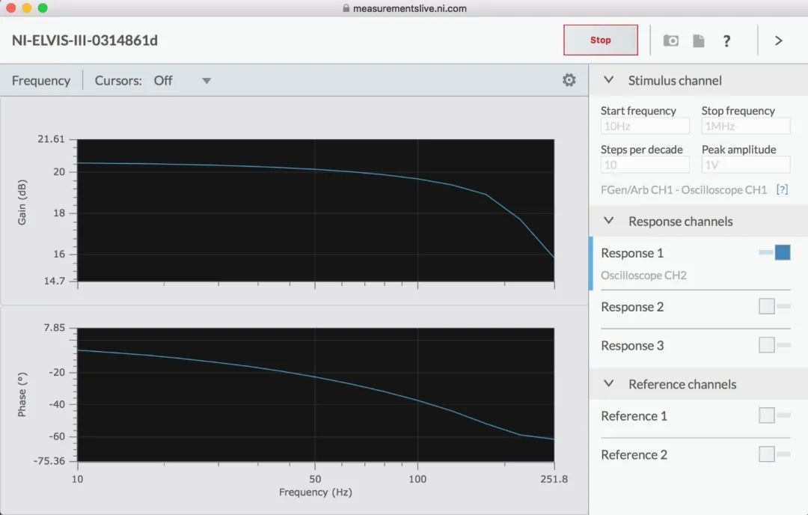Click the -75.36 phase axis minimum value
808x515 pixels.
(49, 461)
